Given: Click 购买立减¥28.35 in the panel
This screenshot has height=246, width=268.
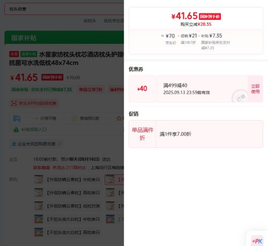Looking at the screenshot, I should coord(196,24).
